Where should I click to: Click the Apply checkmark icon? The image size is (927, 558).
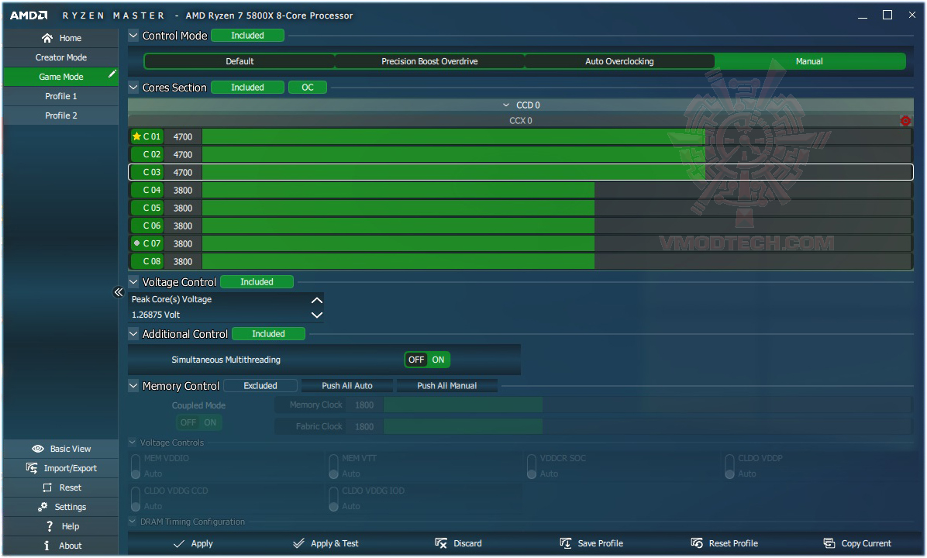[x=178, y=543]
